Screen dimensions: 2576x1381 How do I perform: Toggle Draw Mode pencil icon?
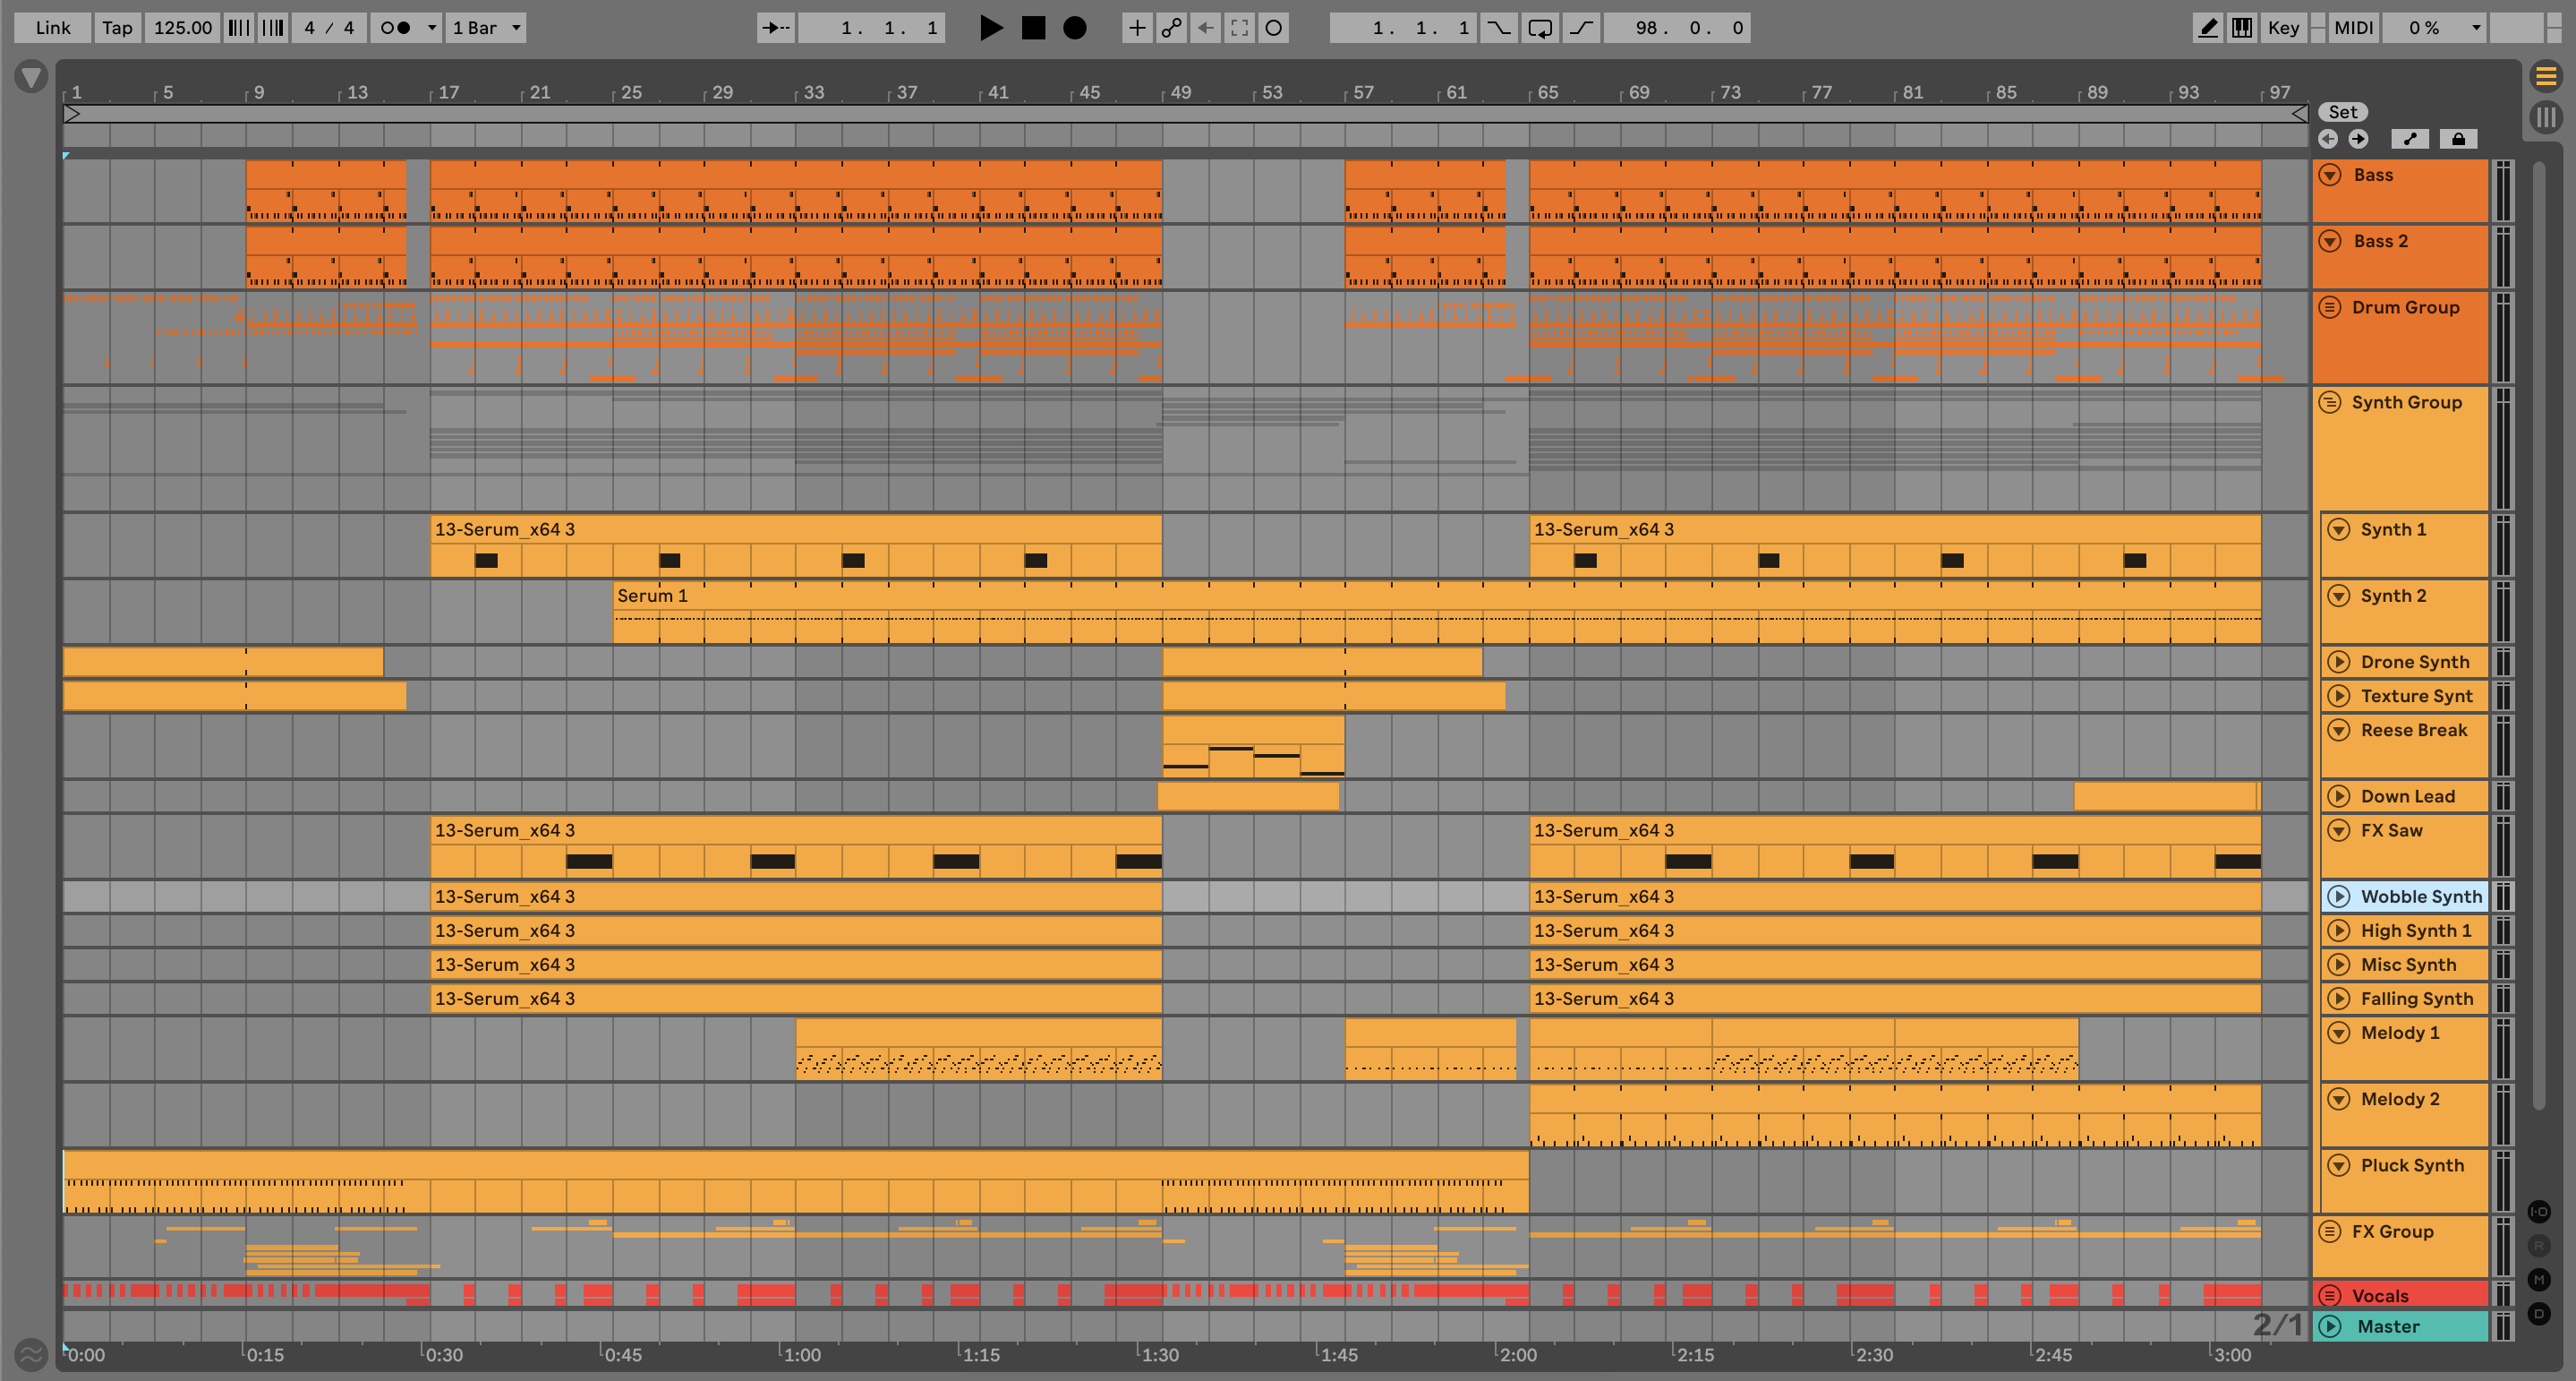pos(2207,28)
